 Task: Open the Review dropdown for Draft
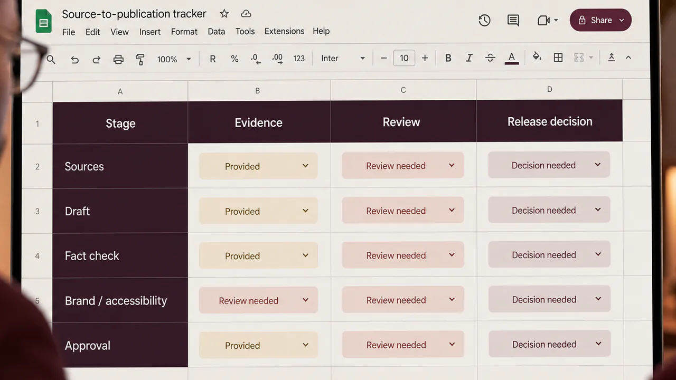[x=403, y=211]
